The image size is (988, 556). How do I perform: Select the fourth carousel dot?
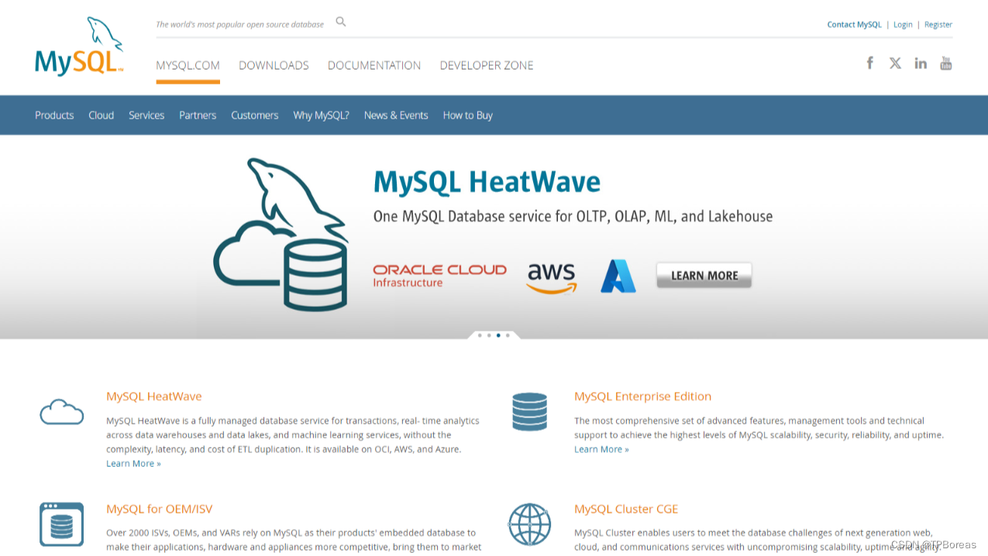pyautogui.click(x=508, y=335)
